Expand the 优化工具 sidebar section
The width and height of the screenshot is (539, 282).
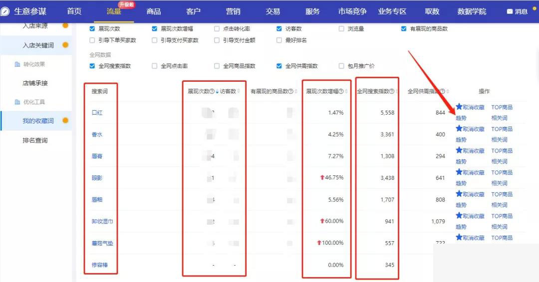(x=34, y=102)
